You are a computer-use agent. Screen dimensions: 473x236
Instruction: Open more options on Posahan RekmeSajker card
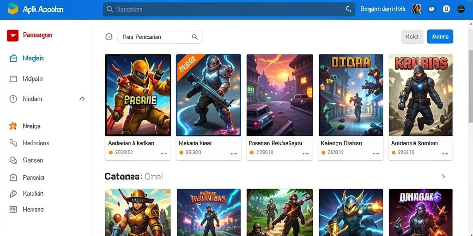(x=306, y=153)
